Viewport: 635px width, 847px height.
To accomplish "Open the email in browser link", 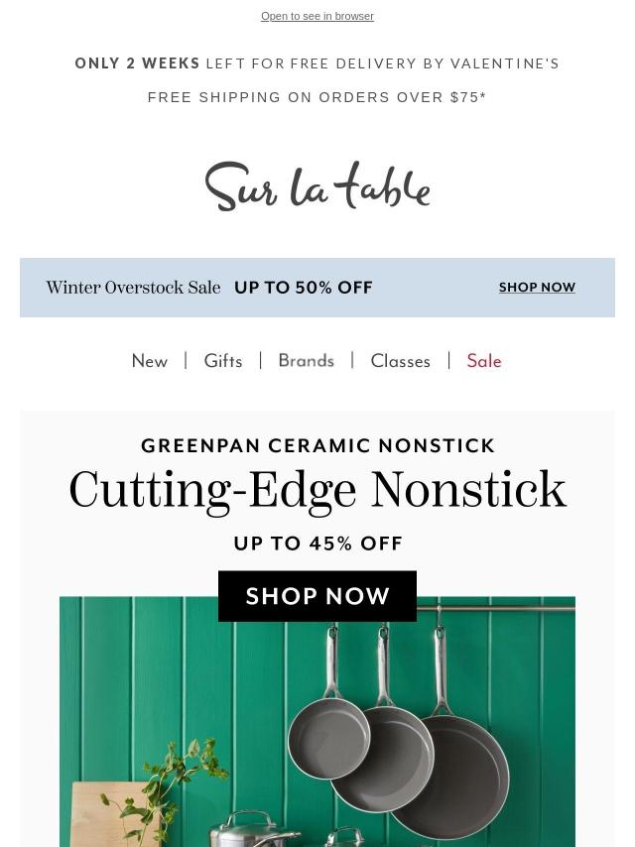I will [317, 16].
